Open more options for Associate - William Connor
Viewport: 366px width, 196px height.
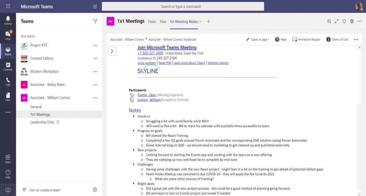(x=95, y=98)
